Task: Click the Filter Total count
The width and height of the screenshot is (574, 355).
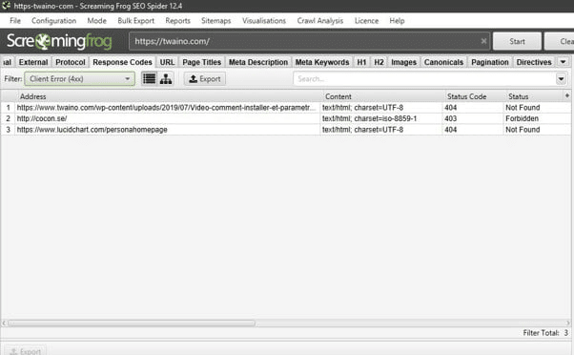Action: (x=545, y=333)
